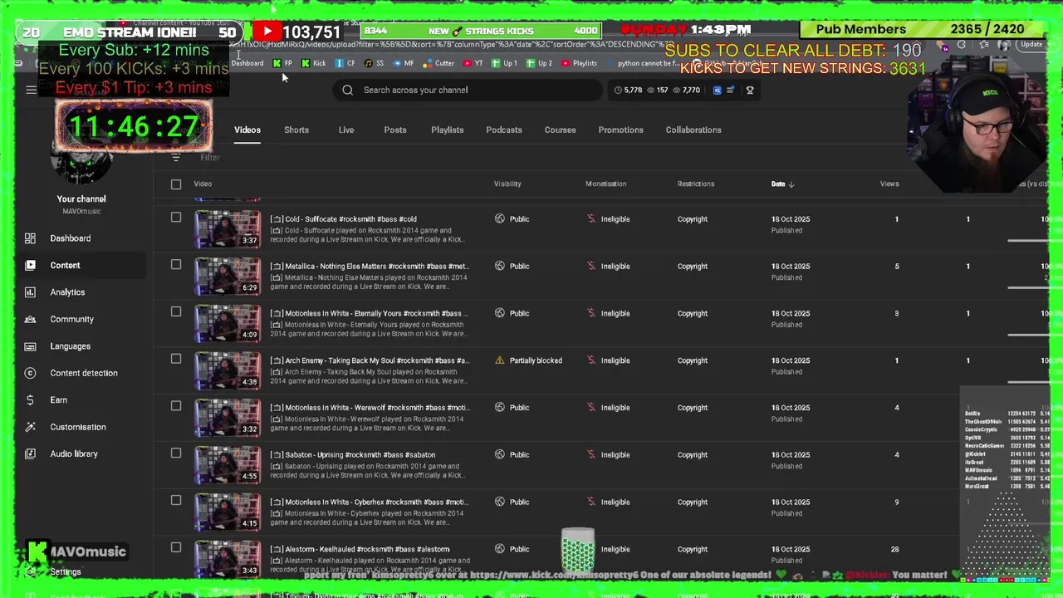Screen dimensions: 1063x598
Task: Click the Filter input field
Action: (209, 157)
